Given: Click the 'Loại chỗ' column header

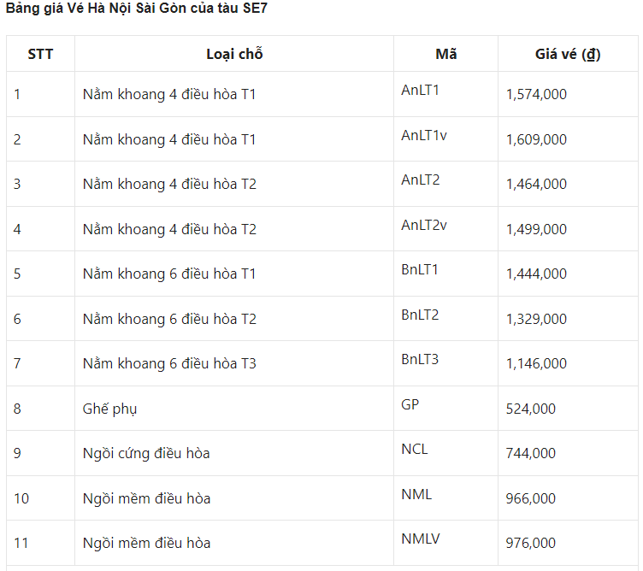Looking at the screenshot, I should (x=233, y=54).
